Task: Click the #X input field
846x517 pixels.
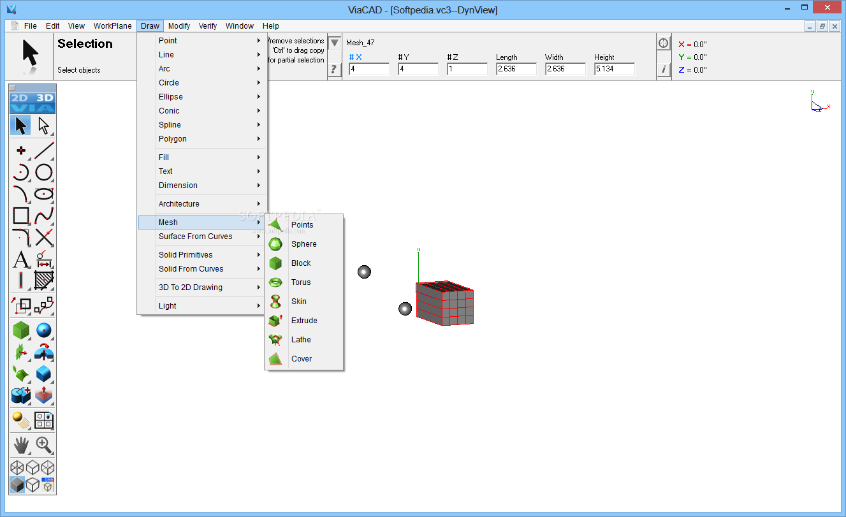Action: 369,69
